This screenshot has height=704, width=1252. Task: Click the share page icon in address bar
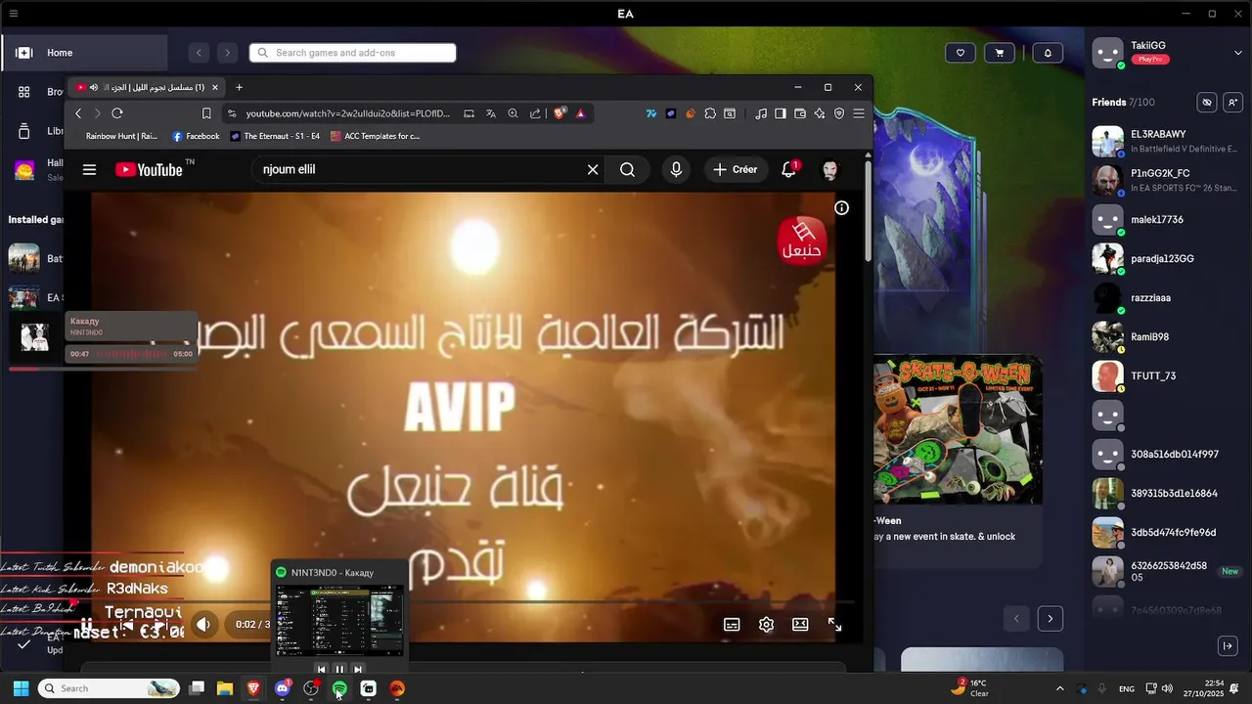(535, 113)
